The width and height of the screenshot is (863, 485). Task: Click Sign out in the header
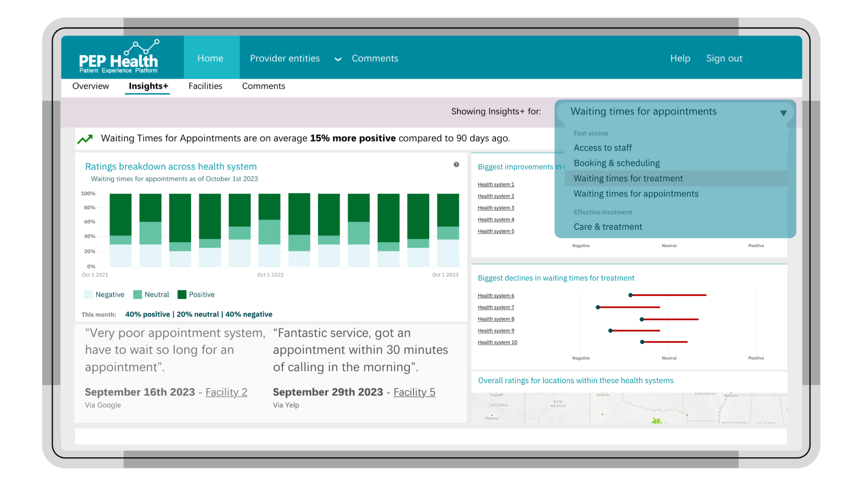coord(724,58)
